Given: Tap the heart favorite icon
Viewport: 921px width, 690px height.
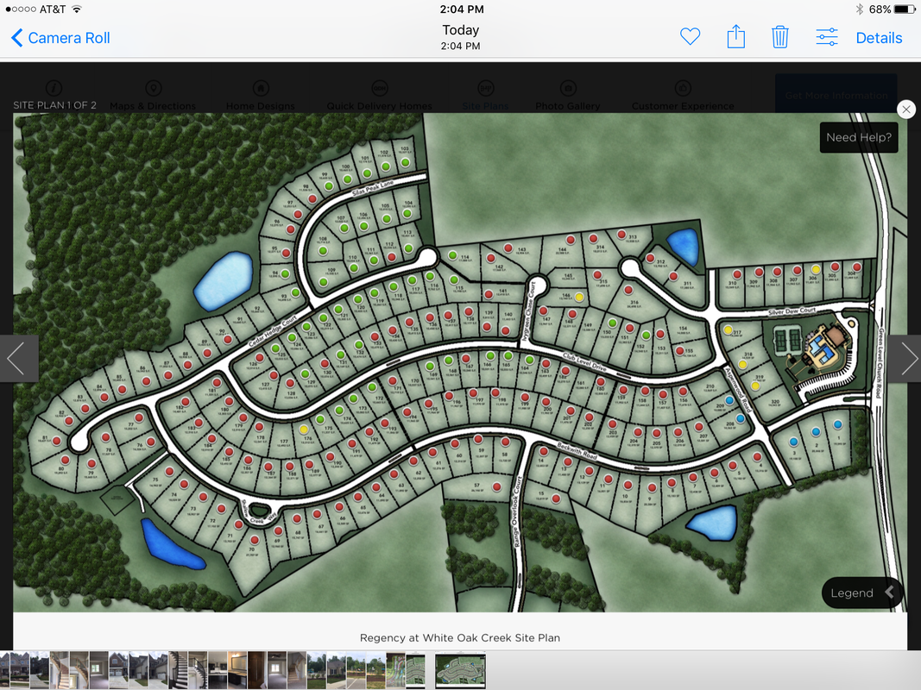Looking at the screenshot, I should click(x=690, y=37).
